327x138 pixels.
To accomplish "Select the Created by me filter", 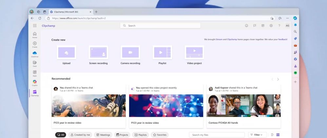I will point(80,135).
